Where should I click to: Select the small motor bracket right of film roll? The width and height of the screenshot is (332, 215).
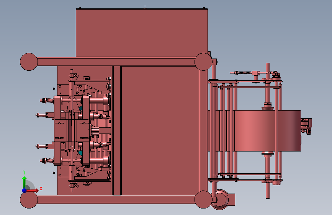tap(306, 126)
